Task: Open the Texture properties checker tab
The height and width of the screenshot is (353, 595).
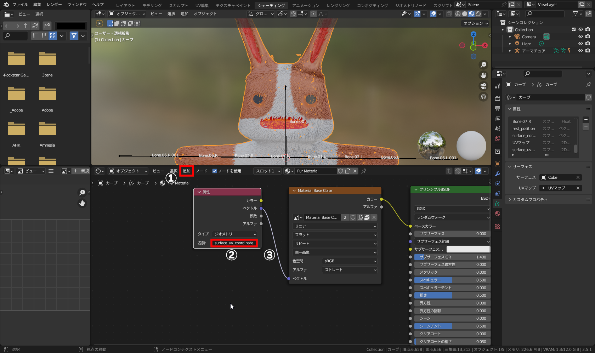Action: click(x=498, y=226)
